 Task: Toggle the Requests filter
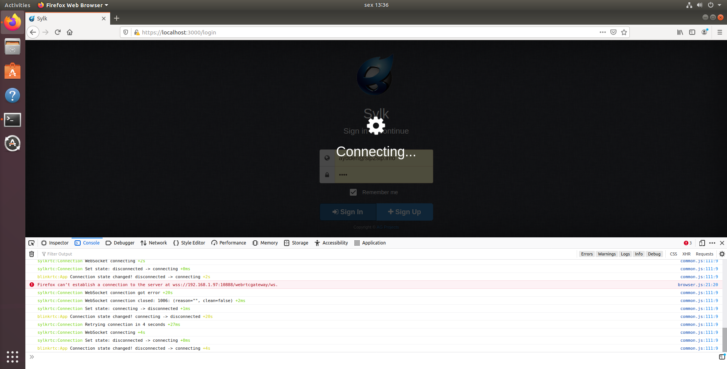pyautogui.click(x=704, y=254)
